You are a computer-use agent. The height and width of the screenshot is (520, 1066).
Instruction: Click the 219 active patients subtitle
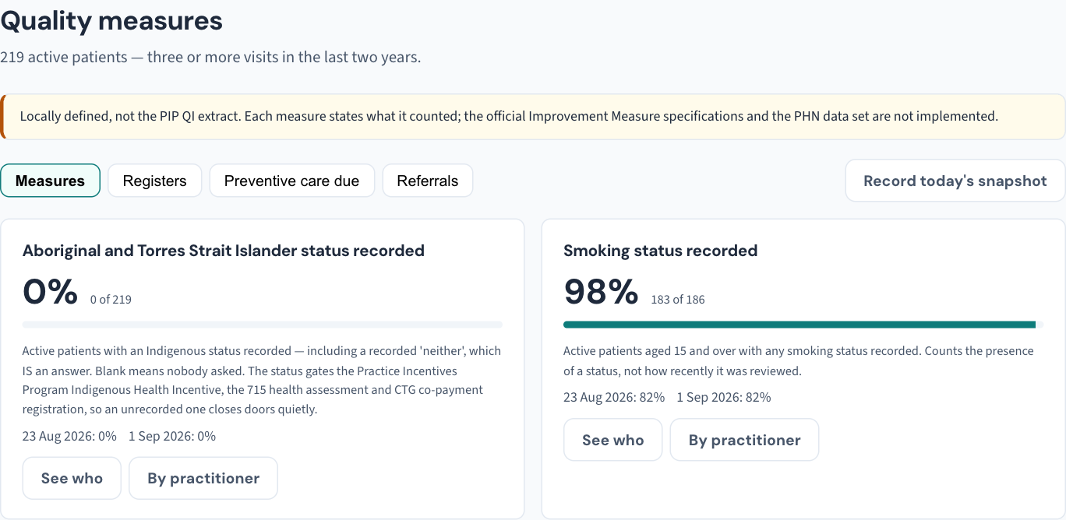pyautogui.click(x=210, y=57)
